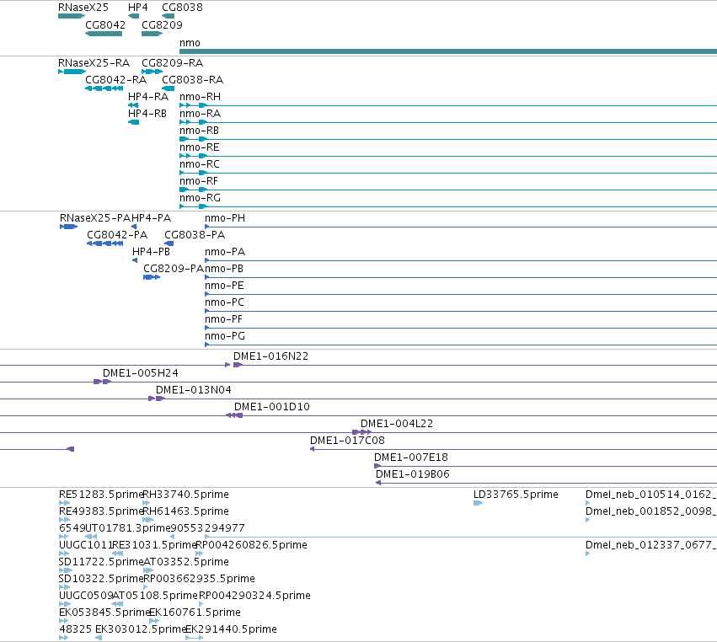The image size is (717, 642).
Task: Click the CG8042-RA transcript label
Action: (x=115, y=79)
